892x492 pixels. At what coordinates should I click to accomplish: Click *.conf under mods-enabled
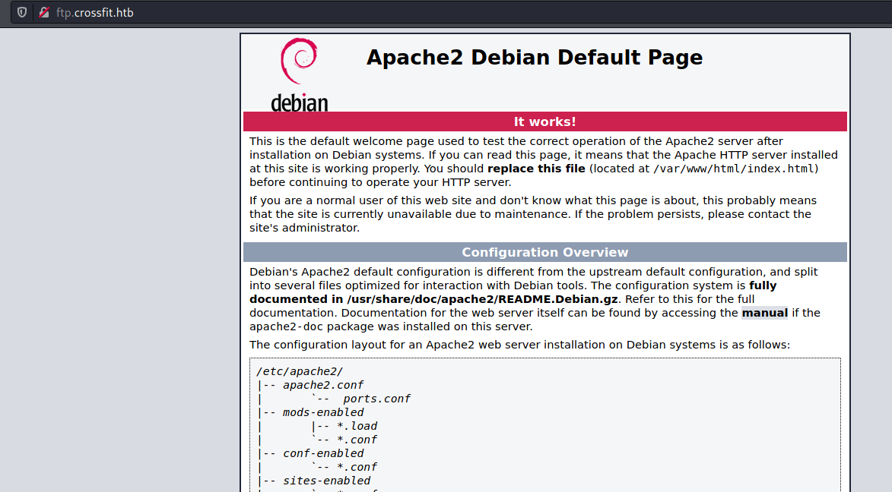point(357,440)
